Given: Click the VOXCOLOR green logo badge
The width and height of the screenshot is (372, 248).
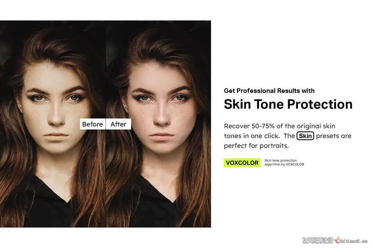Looking at the screenshot, I should [242, 163].
